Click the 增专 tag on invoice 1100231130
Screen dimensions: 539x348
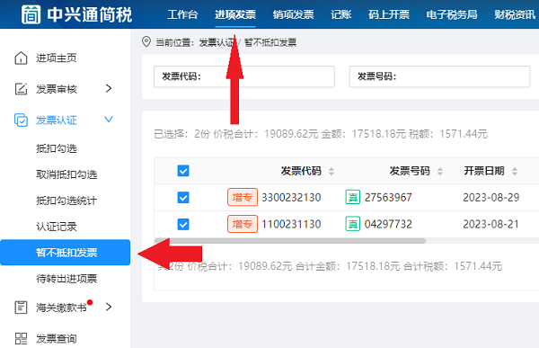coord(243,224)
